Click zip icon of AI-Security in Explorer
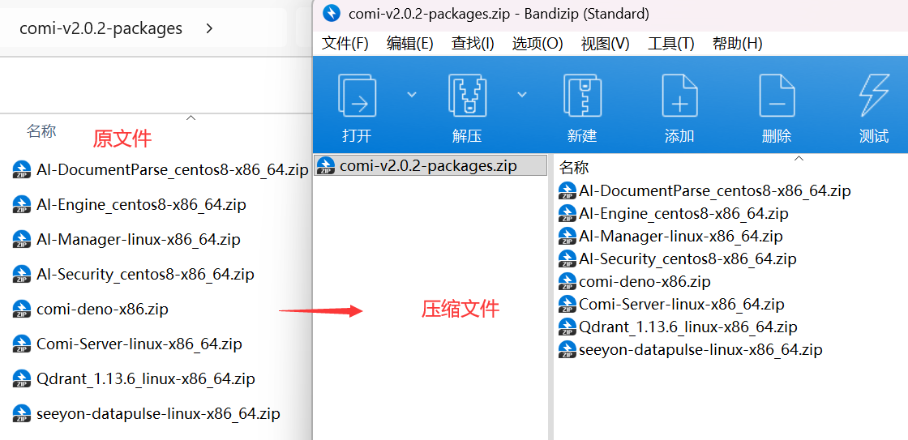Viewport: 908px width, 440px height. [22, 274]
